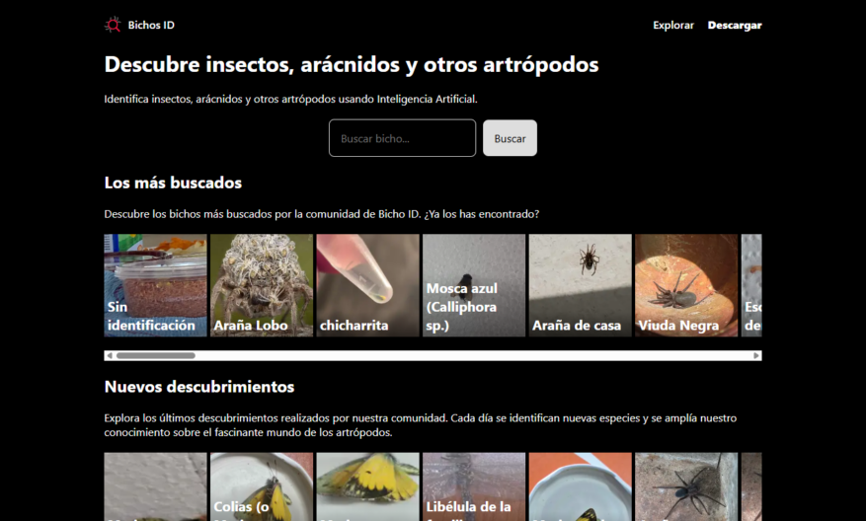866x521 pixels.
Task: Open the Colias butterfly card in new discoveries
Action: pos(262,486)
